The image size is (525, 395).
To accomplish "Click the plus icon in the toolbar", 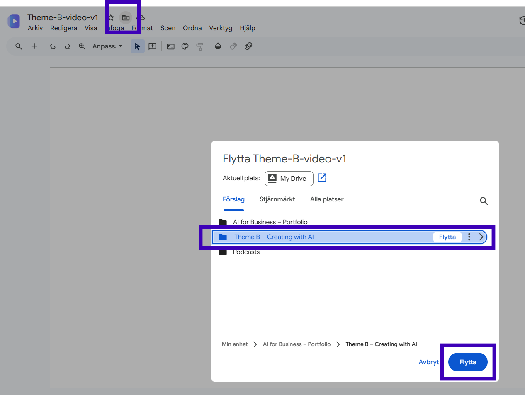I will [x=34, y=46].
